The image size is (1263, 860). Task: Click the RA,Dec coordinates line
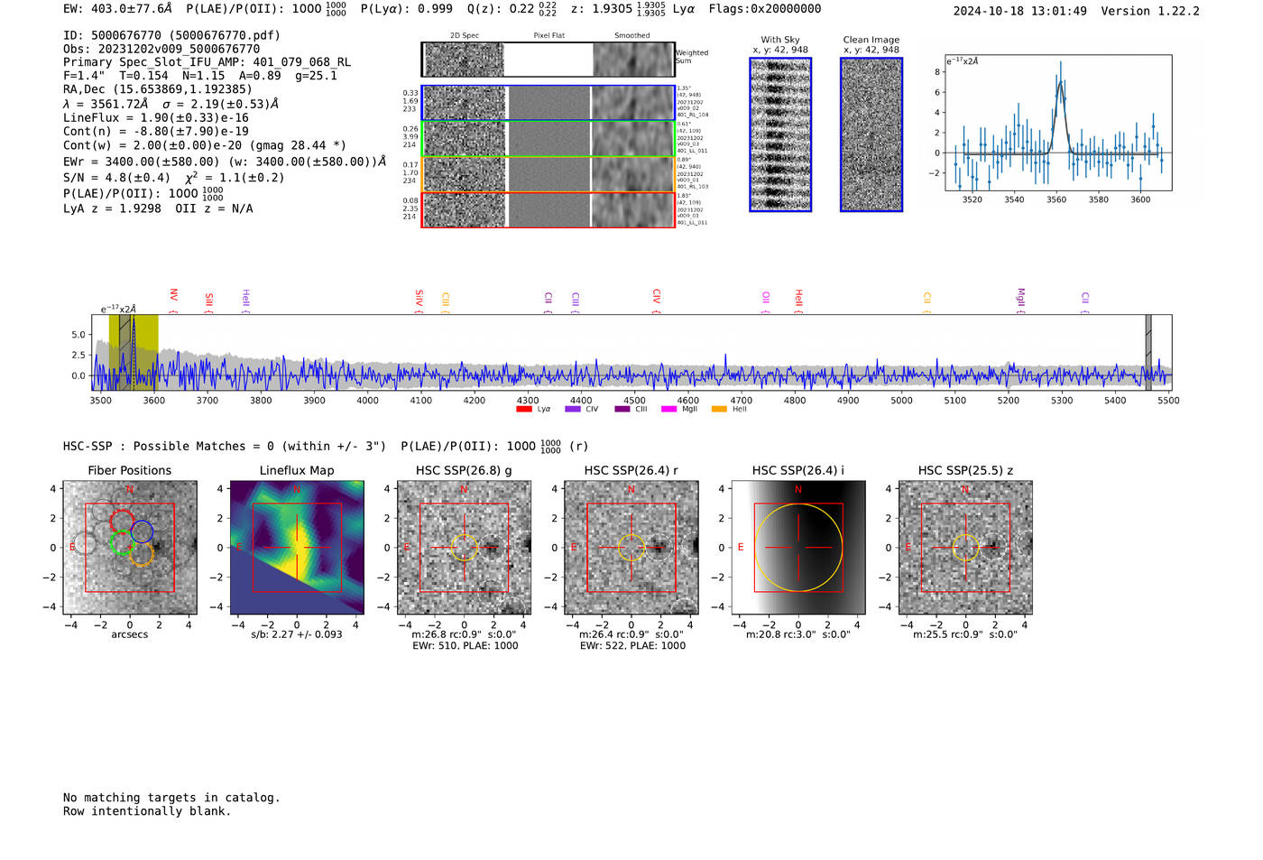click(158, 89)
